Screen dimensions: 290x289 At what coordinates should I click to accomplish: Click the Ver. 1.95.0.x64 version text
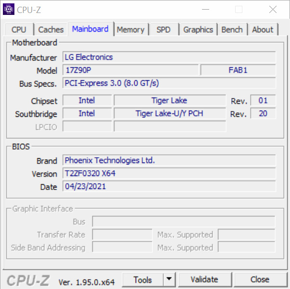(87, 282)
